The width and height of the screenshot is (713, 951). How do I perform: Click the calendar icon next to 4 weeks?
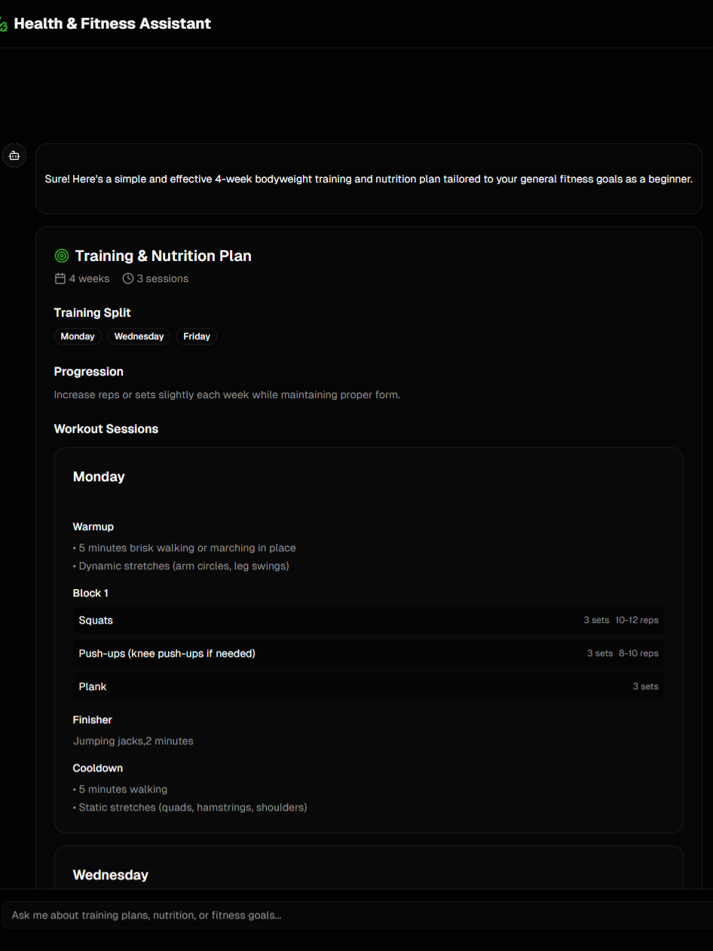click(60, 278)
